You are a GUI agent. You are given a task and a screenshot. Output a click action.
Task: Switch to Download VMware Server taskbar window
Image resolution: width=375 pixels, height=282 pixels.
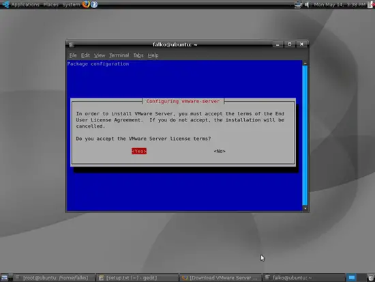(x=220, y=278)
